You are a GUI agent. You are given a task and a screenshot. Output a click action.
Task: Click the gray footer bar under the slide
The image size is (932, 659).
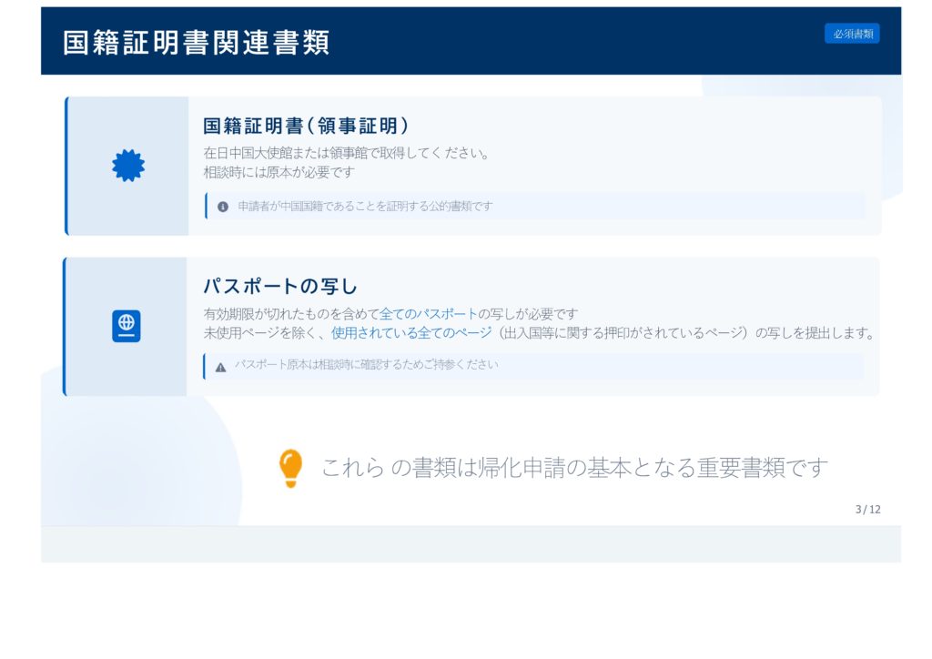[471, 543]
